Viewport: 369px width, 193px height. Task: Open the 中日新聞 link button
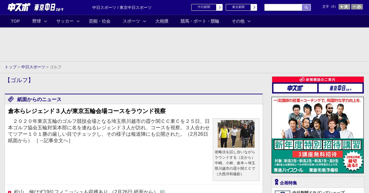pyautogui.click(x=207, y=7)
